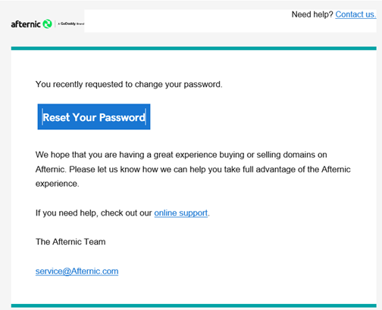This screenshot has width=382, height=310.
Task: Click the vertical divider beside Afternic logo
Action: pyautogui.click(x=55, y=24)
